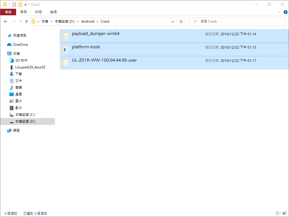Expand the address bar history dropdown
289x217 pixels.
click(173, 21)
